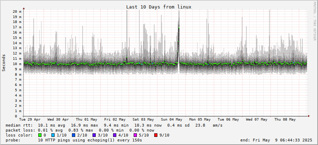This screenshot has height=145, width=318.
Task: Click the "10 m" y-axis tick label
Action: pos(17,64)
